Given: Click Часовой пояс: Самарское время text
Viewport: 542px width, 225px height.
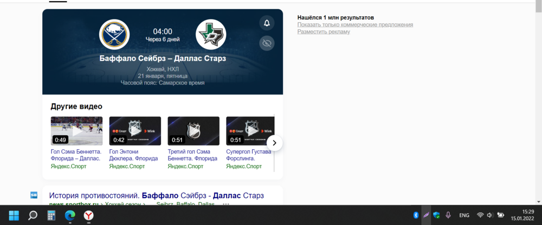Looking at the screenshot, I should [163, 83].
